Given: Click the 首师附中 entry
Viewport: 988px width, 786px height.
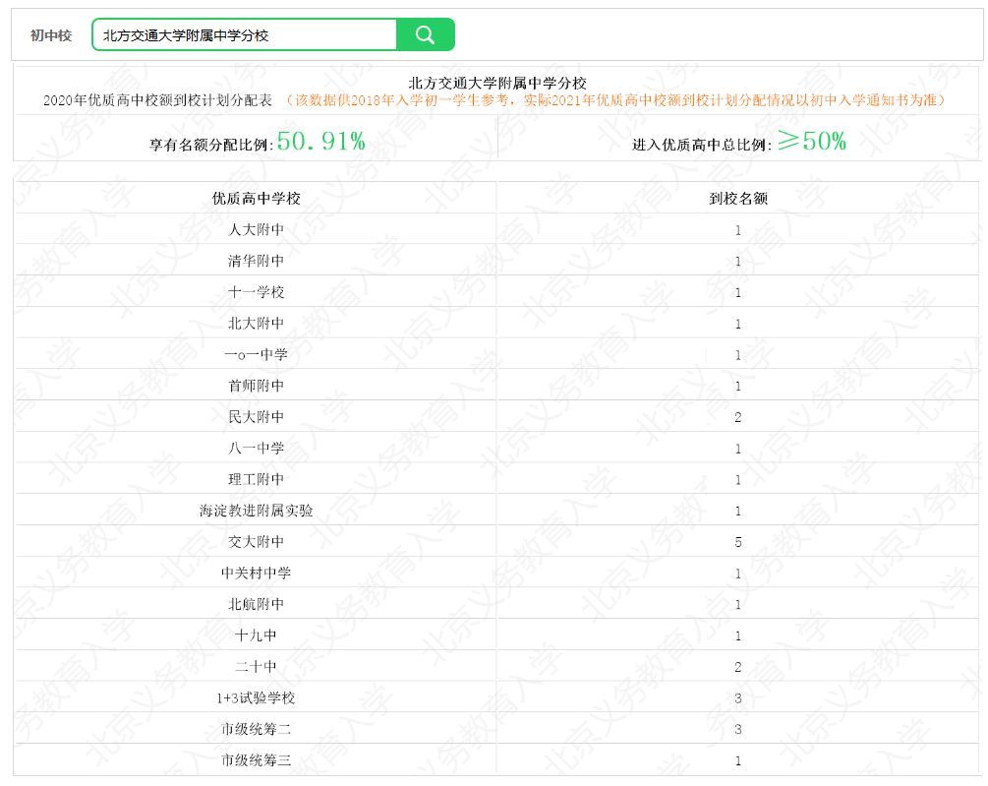Looking at the screenshot, I should click(256, 386).
